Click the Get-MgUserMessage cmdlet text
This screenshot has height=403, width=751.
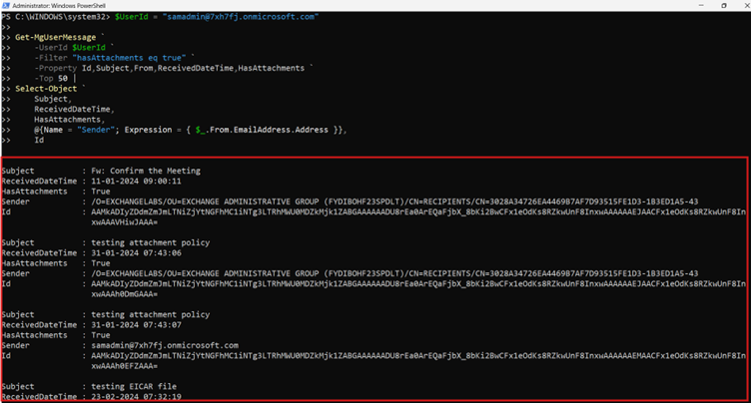(x=56, y=37)
